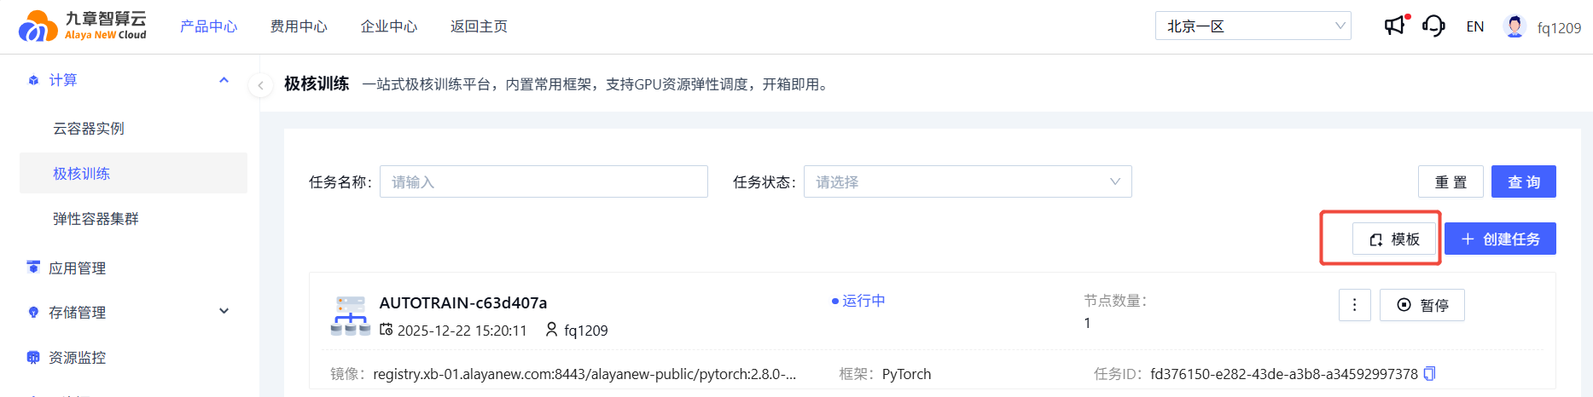Click the 模板 template button
The image size is (1593, 397).
(1394, 239)
